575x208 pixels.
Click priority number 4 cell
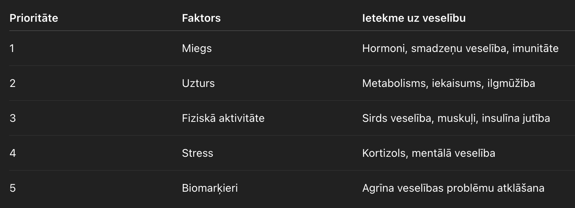point(12,153)
